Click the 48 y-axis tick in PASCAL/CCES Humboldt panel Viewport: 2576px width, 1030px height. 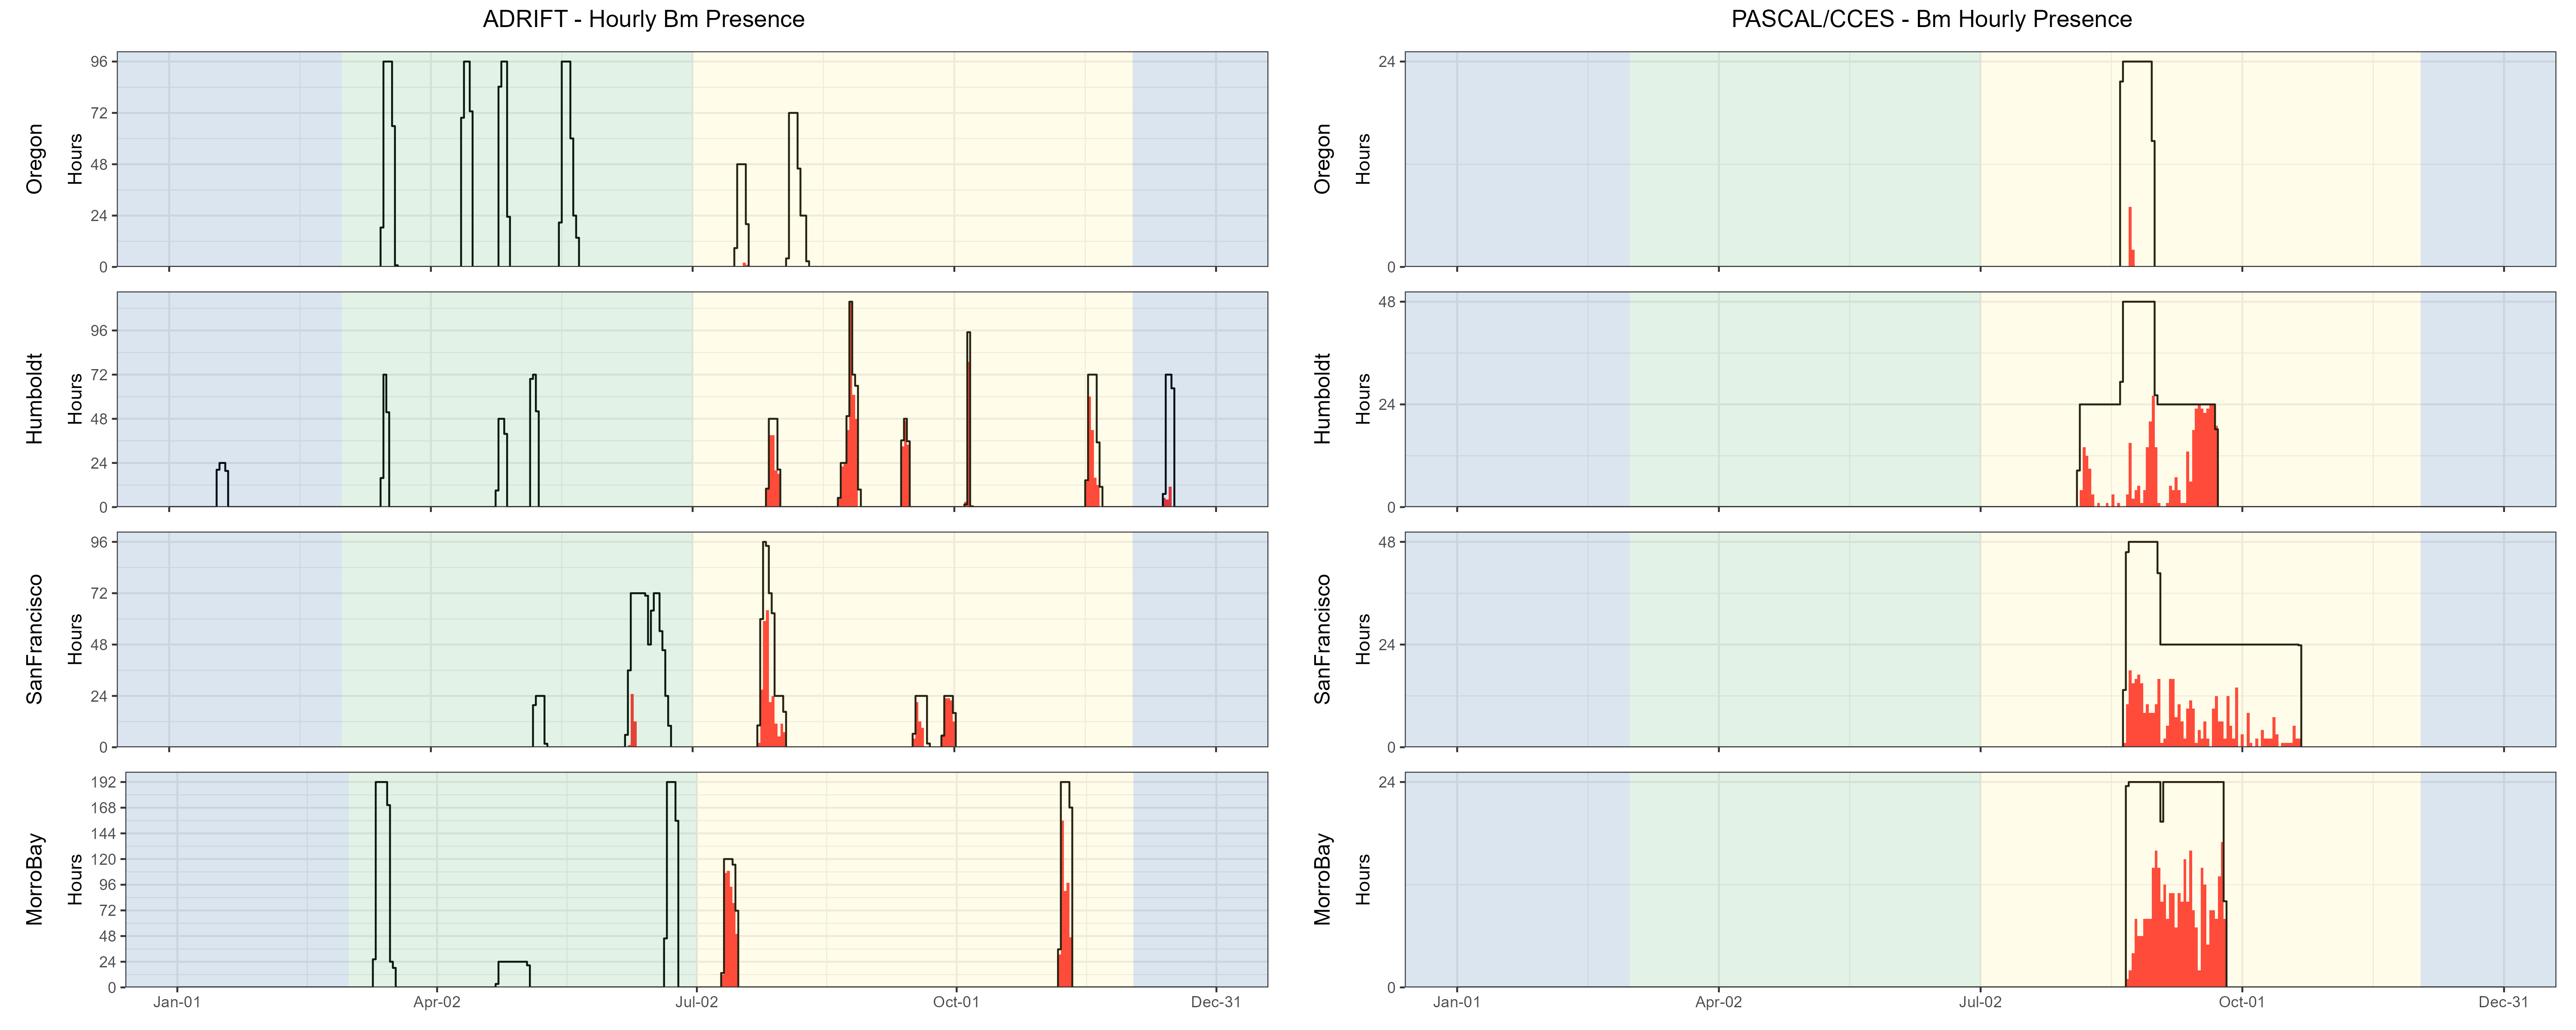tap(1387, 302)
